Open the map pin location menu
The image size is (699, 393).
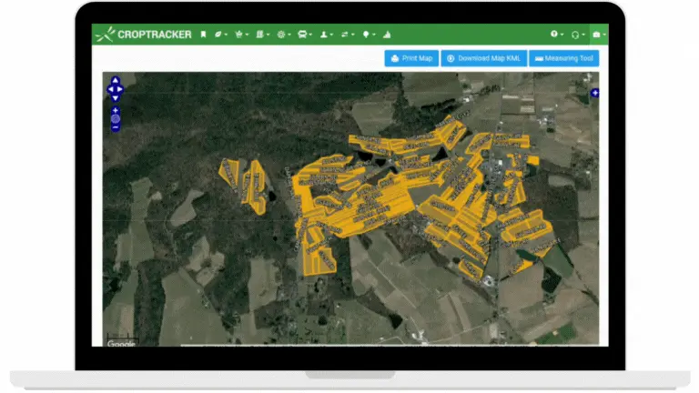point(369,35)
